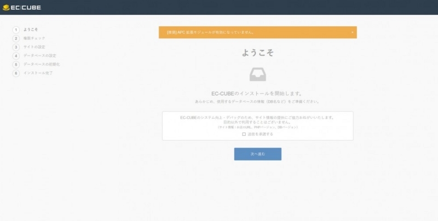Image resolution: width=438 pixels, height=221 pixels.
Task: Select step 4 データベースの設定 in sidebar
Action: (x=34, y=56)
